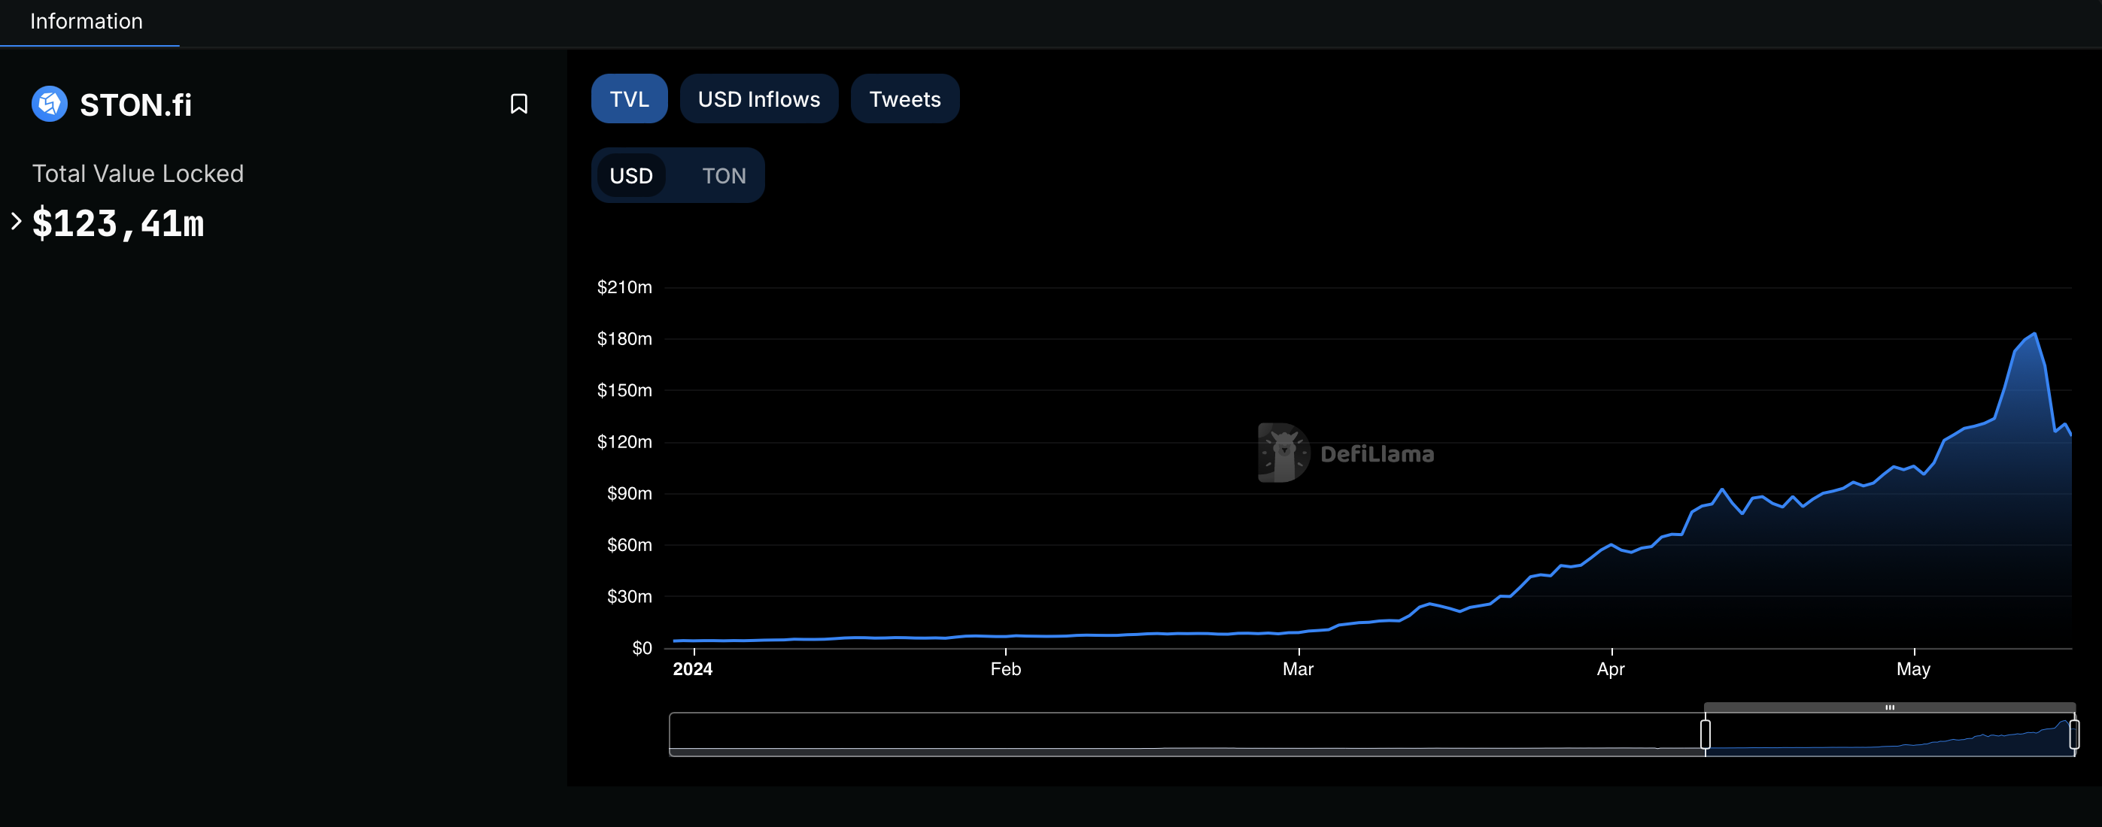Click the USD Inflows tab icon

point(759,99)
